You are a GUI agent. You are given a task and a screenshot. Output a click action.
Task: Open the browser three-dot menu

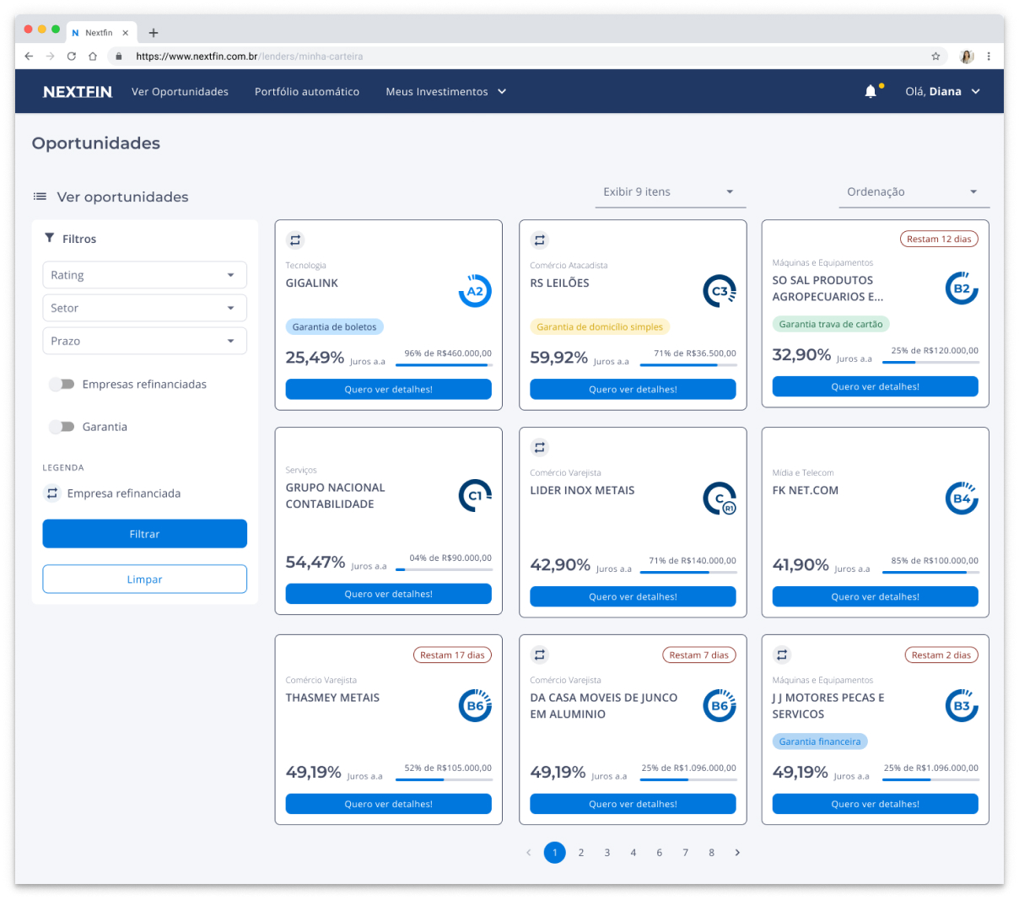(989, 57)
